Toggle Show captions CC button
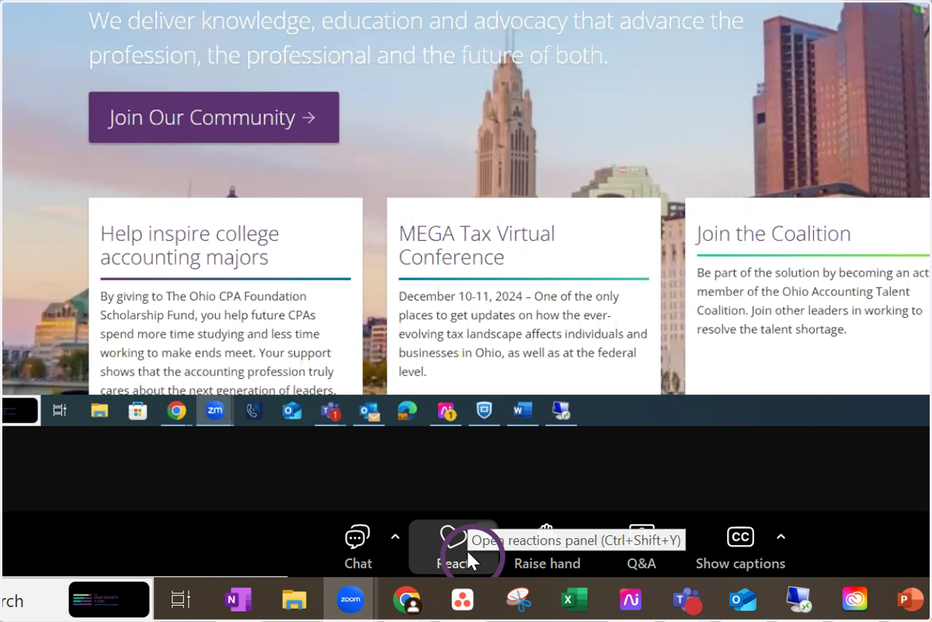 pos(740,548)
